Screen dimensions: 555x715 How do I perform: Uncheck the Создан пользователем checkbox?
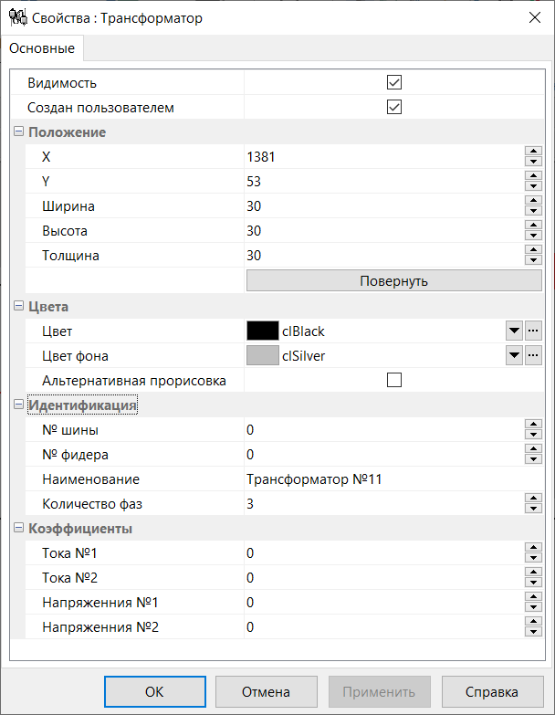pyautogui.click(x=394, y=107)
